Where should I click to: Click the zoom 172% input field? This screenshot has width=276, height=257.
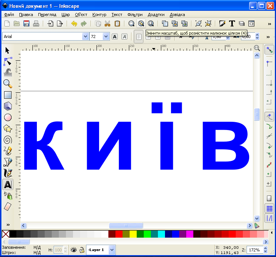pos(254,250)
